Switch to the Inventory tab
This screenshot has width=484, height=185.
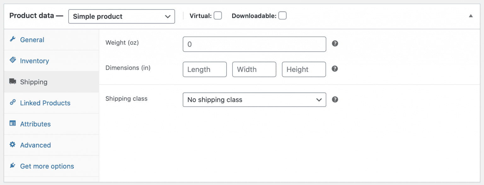click(x=34, y=61)
